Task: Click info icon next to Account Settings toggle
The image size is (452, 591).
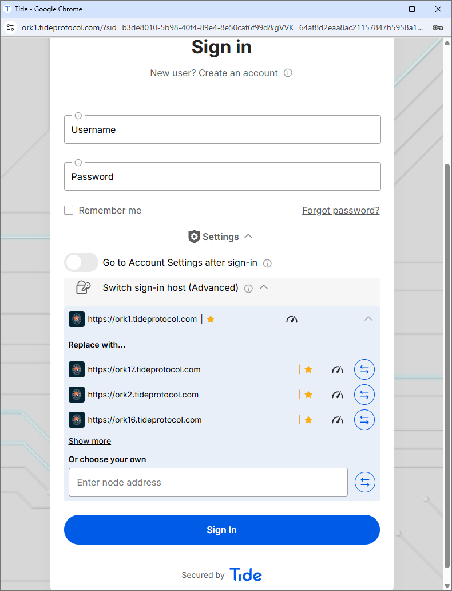Action: pyautogui.click(x=267, y=263)
